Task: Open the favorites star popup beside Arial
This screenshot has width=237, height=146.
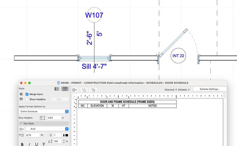Action: coord(21,129)
